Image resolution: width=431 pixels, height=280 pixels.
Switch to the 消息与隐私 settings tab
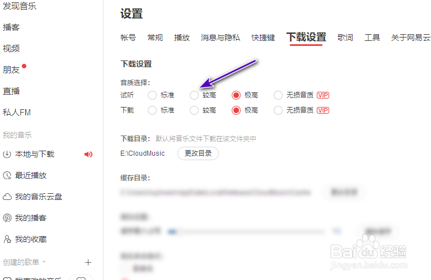[x=220, y=38]
